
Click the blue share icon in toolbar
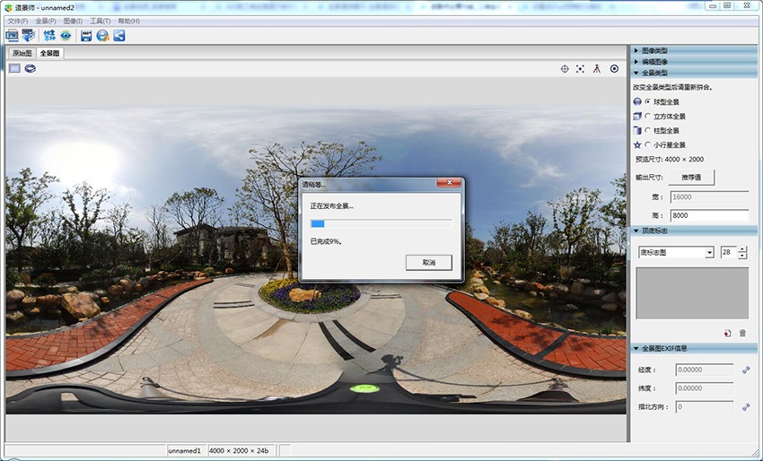pyautogui.click(x=118, y=36)
